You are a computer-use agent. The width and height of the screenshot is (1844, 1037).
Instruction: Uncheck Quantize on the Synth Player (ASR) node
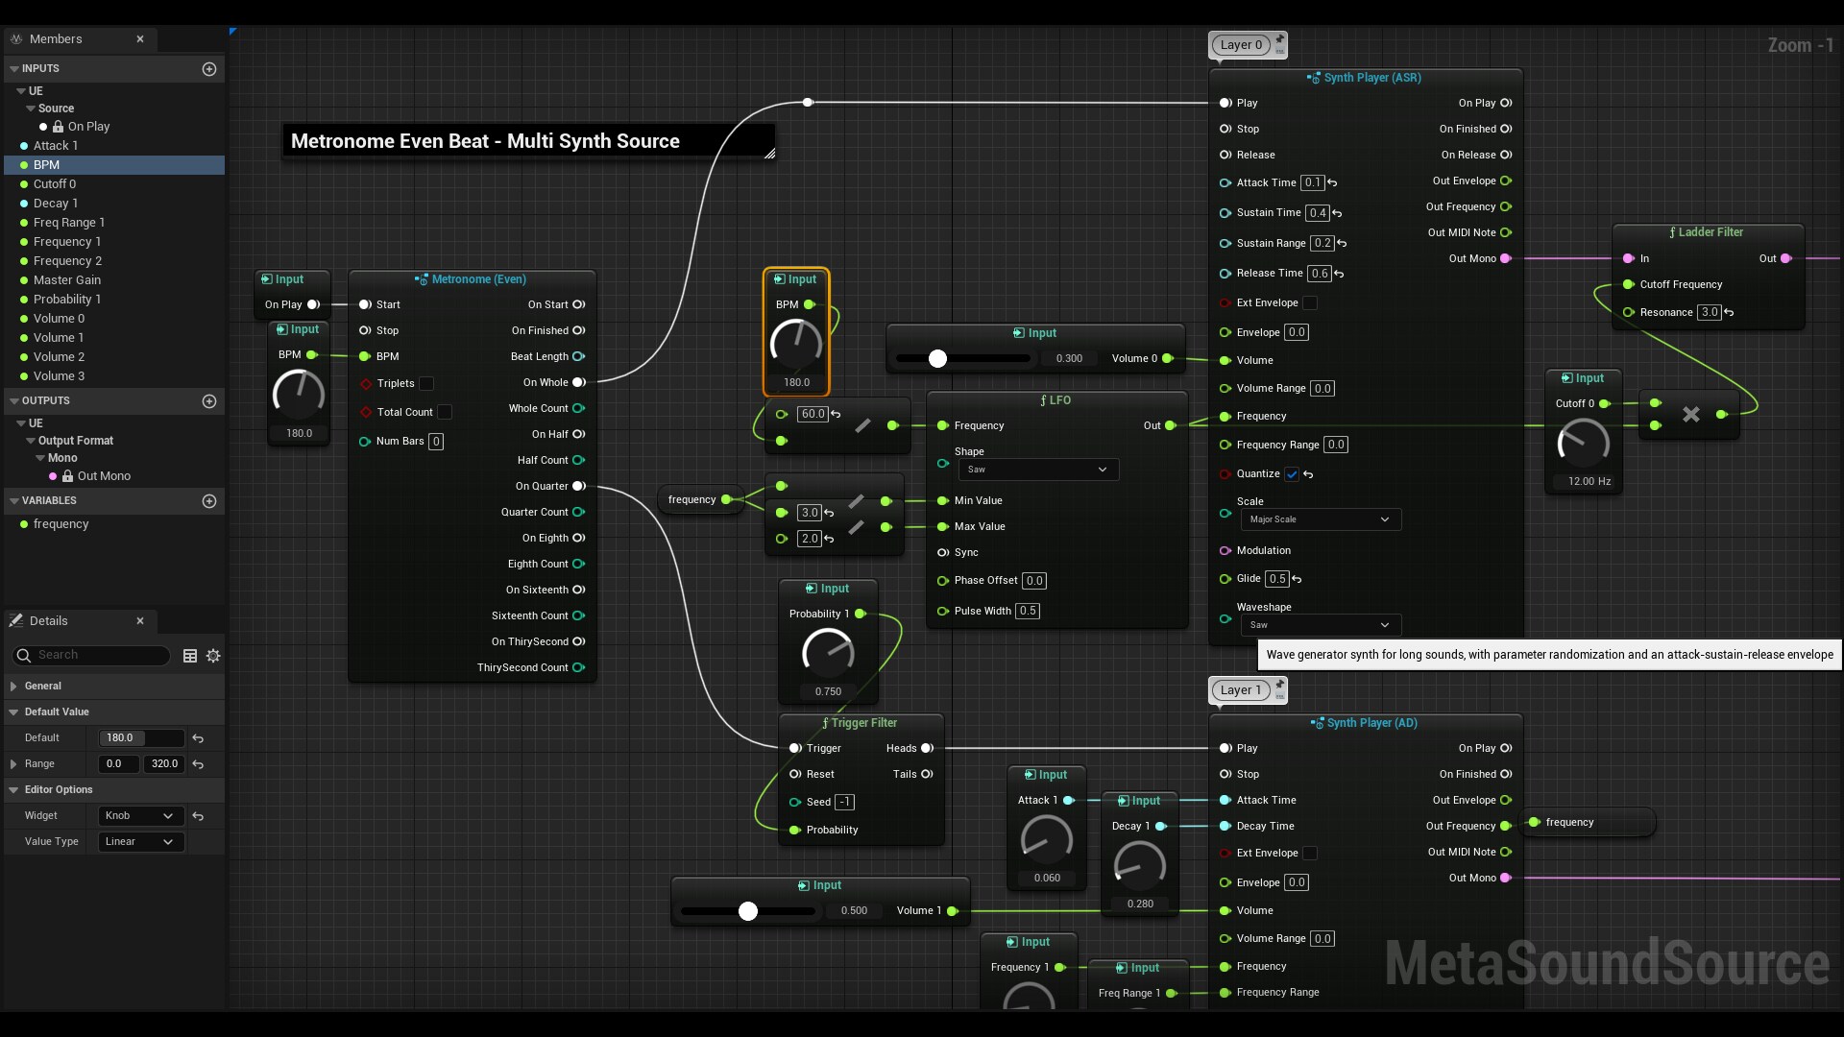(x=1291, y=474)
